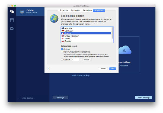Click the globe data location icon
This screenshot has height=113, width=163.
(54, 20)
